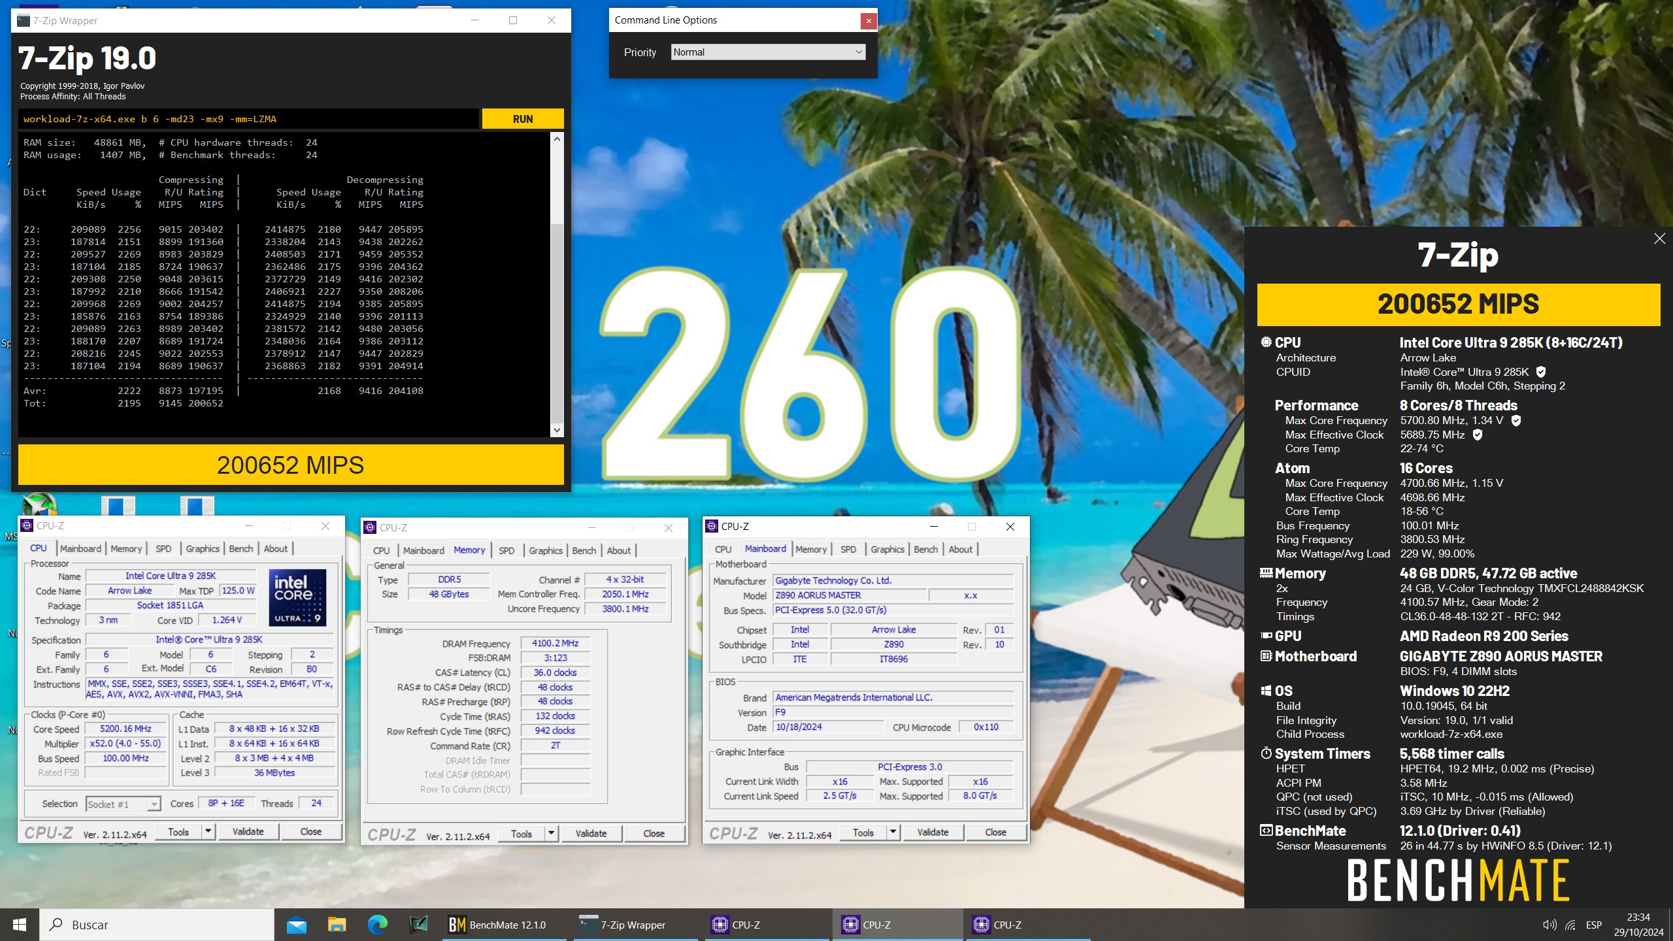The width and height of the screenshot is (1673, 941).
Task: Open SPD tab in middle CPU-Z window
Action: 506,551
